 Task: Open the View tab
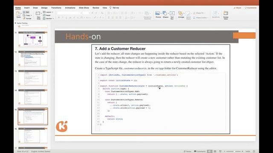pyautogui.click(x=105, y=8)
